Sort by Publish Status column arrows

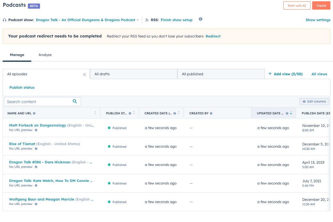pyautogui.click(x=134, y=112)
